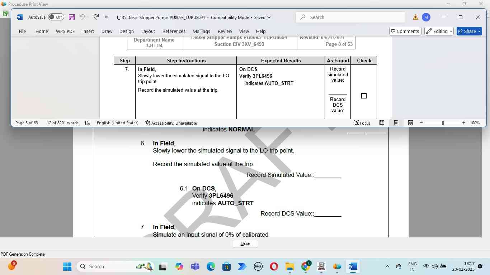490x275 pixels.
Task: Click the Redo arrow icon
Action: [96, 17]
